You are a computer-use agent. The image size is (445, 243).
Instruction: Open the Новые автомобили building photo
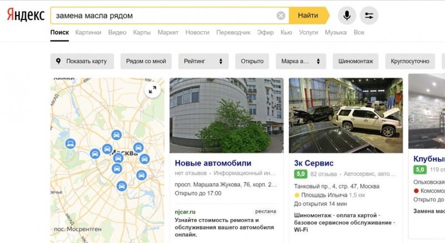226,115
